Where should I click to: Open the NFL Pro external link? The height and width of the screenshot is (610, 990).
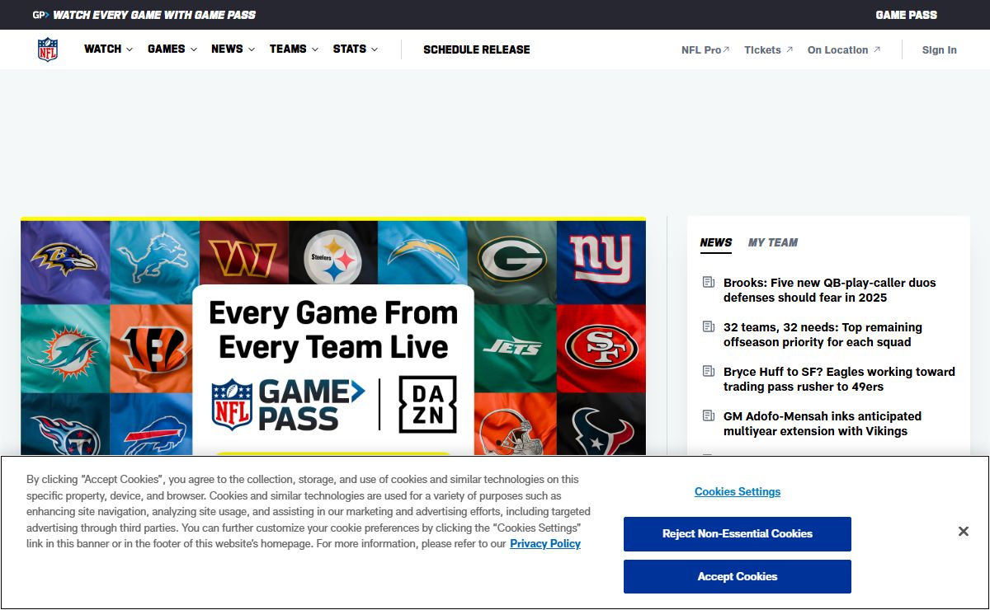pos(705,50)
